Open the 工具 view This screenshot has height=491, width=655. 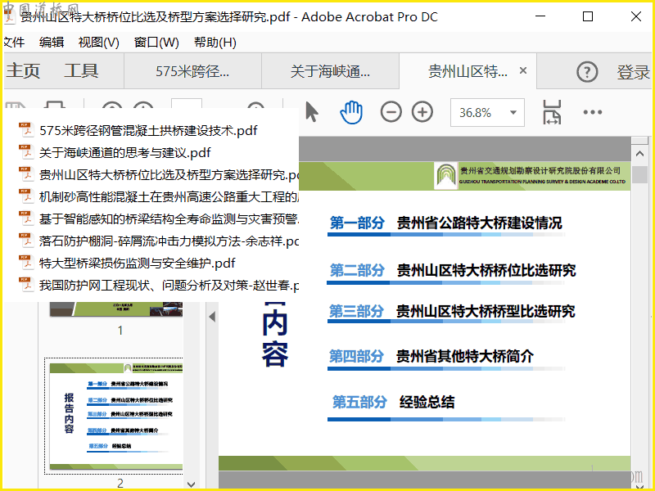(x=81, y=70)
